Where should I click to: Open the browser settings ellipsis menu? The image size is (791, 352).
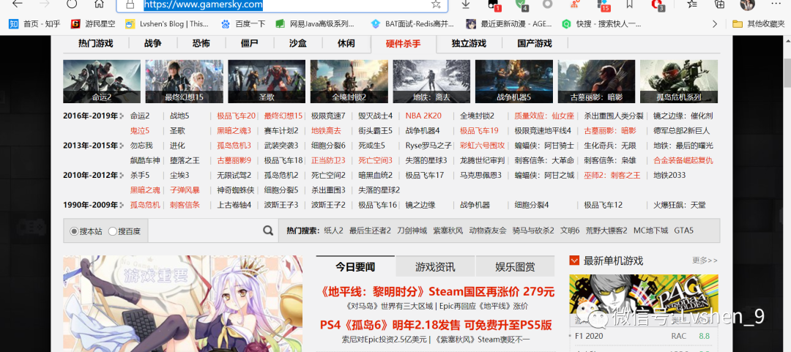coord(774,4)
